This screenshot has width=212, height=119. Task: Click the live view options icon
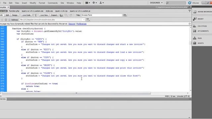88,20
